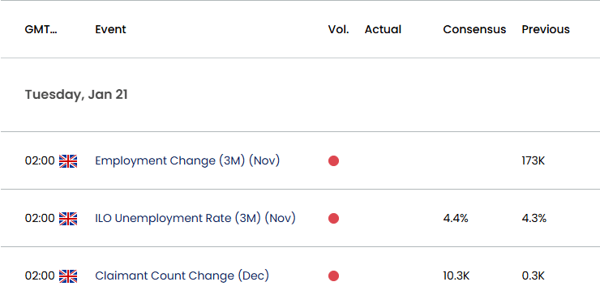The image size is (600, 299).
Task: Click UK flag beside Employment Change
Action: 68,161
